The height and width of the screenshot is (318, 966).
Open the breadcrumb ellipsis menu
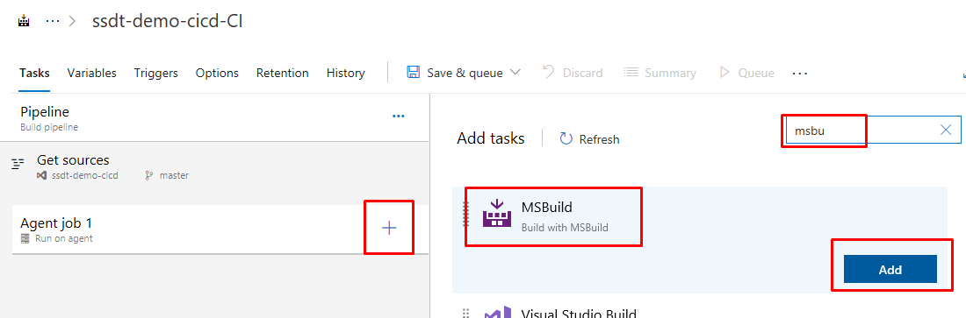(x=53, y=21)
